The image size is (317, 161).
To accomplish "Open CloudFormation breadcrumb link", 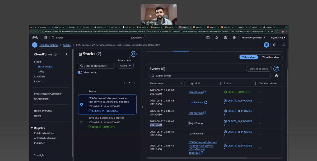I will point(49,45).
